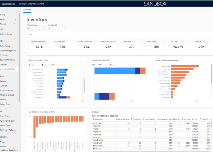Viewport: 213px width, 152px height.
Task: Open the Location ID dropdown filter
Action: point(57,28)
